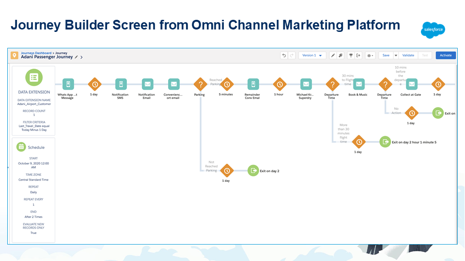Click Exit on day 2 hour 1 minute 5 icon
Image resolution: width=465 pixels, height=261 pixels.
coord(385,142)
